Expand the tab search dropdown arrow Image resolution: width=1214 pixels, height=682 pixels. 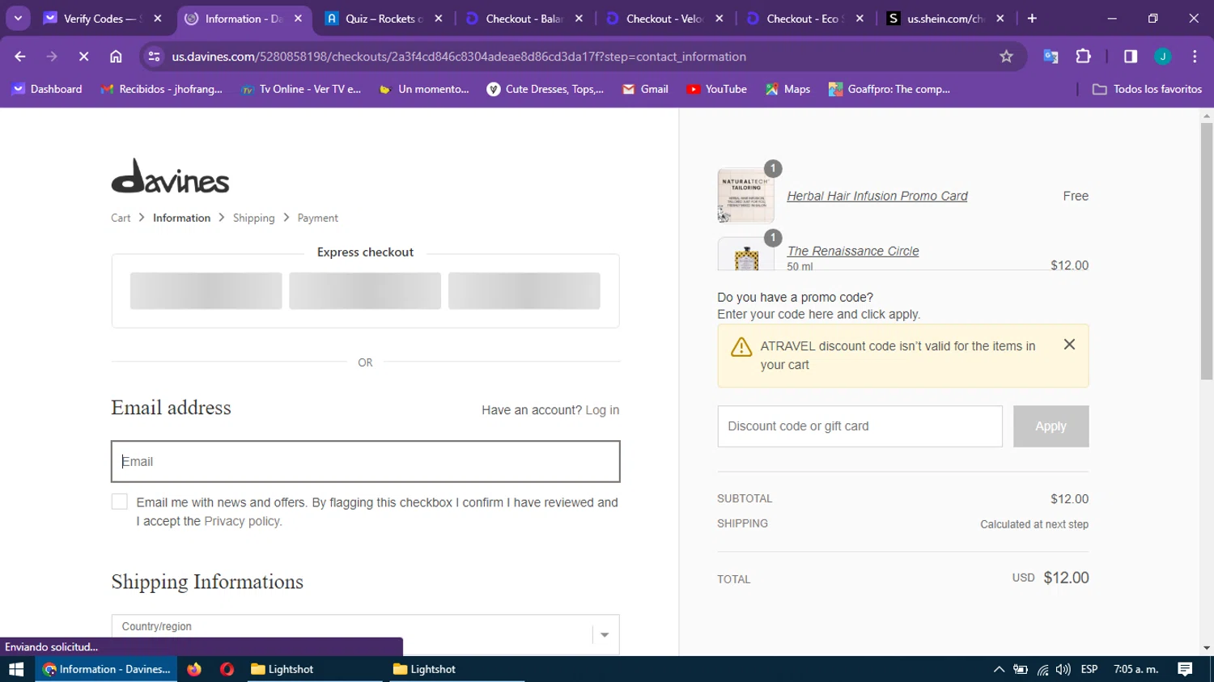[x=18, y=19]
